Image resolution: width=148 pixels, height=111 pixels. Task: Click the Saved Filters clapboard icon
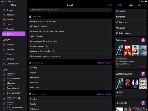[x=30, y=17]
